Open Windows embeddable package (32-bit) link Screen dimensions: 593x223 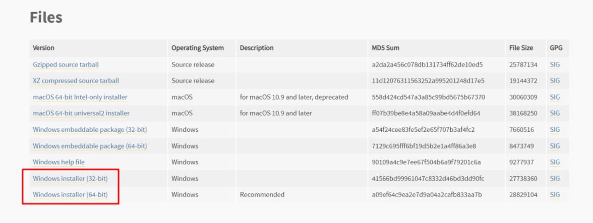(90, 129)
